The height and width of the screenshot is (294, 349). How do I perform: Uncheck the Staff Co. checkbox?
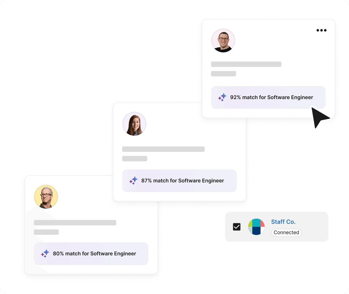pyautogui.click(x=237, y=227)
